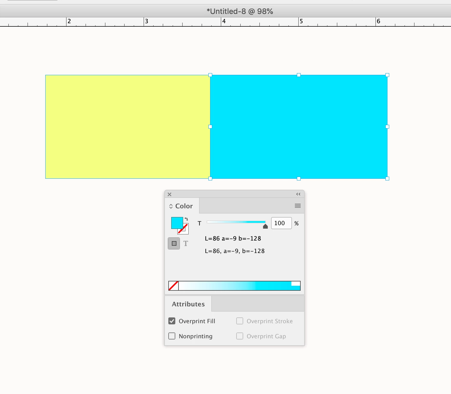Image resolution: width=451 pixels, height=394 pixels.
Task: Select the cyan fill swatch
Action: pyautogui.click(x=176, y=222)
